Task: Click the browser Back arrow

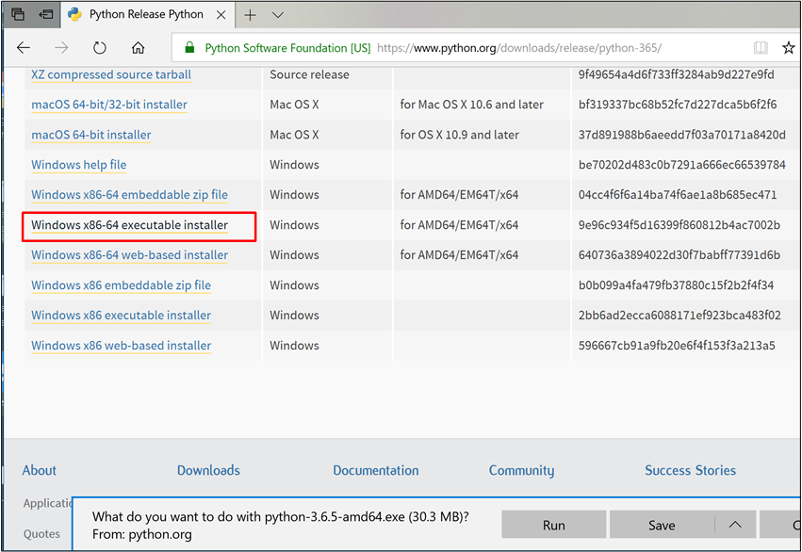Action: [24, 48]
